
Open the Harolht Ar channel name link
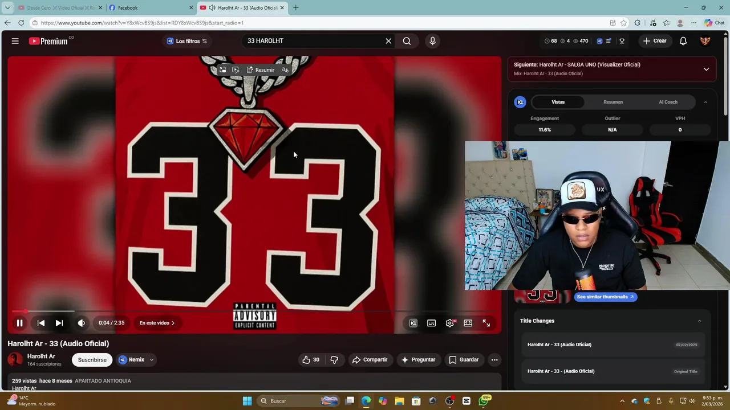41,356
